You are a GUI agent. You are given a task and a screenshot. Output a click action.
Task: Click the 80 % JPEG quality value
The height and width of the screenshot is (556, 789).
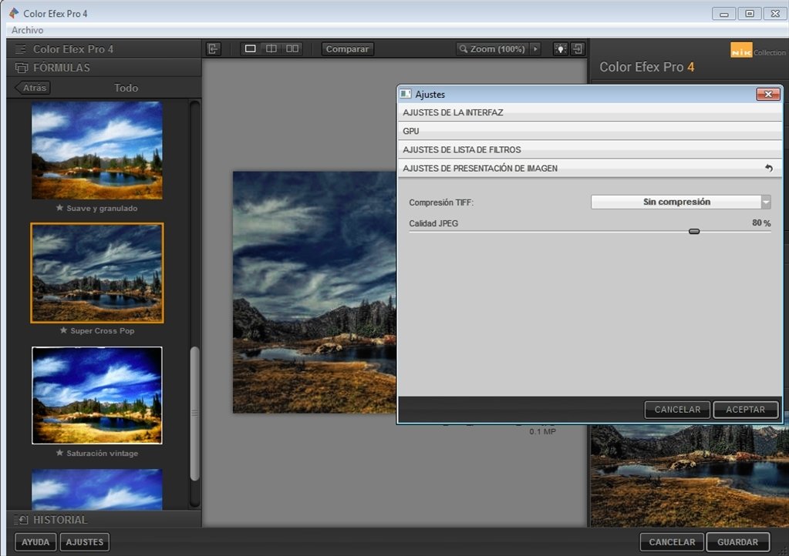(761, 223)
